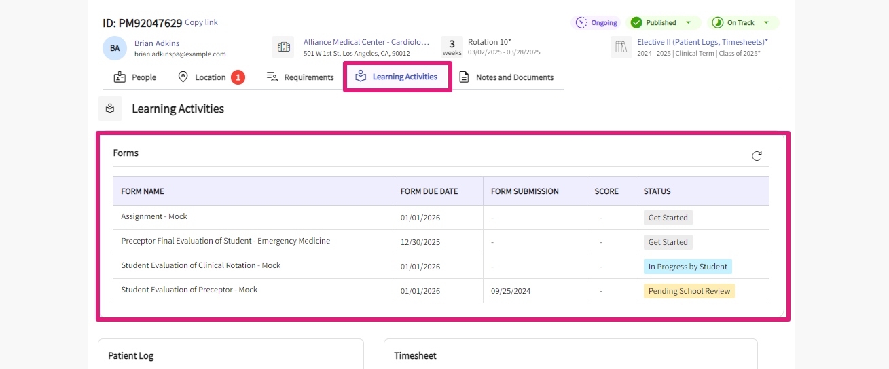Open the Location tab
The height and width of the screenshot is (369, 889).
202,77
